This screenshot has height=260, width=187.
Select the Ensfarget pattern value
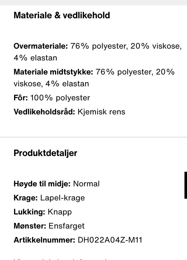pyautogui.click(x=67, y=226)
